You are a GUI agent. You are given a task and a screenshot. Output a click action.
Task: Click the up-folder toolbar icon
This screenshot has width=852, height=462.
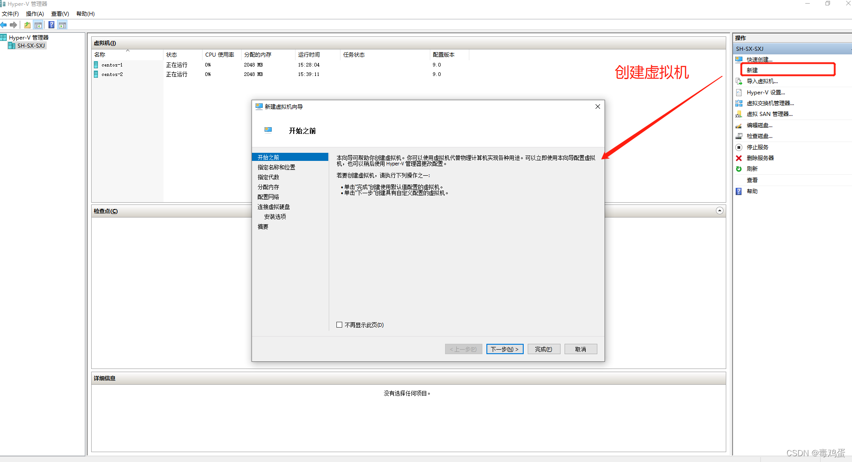pyautogui.click(x=27, y=25)
